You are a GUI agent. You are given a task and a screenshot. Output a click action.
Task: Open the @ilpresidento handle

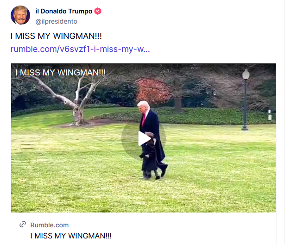point(57,21)
